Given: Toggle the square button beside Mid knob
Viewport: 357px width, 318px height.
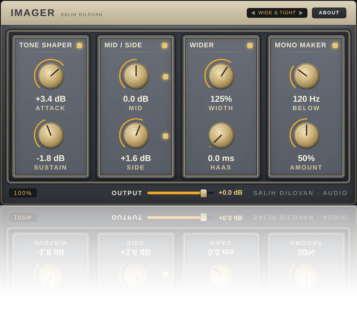Looking at the screenshot, I should click(x=166, y=77).
